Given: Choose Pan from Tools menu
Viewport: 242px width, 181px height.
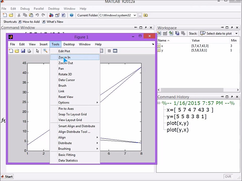Looking at the screenshot, I should pyautogui.click(x=75, y=69).
